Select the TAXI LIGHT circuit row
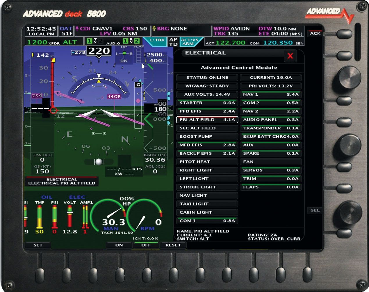Screen dimensions: 369x292 click(207, 204)
